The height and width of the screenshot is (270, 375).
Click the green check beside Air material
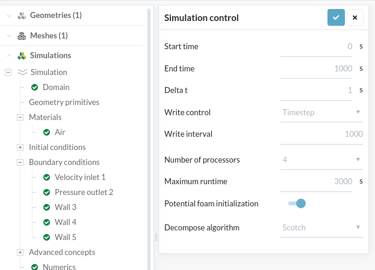47,132
